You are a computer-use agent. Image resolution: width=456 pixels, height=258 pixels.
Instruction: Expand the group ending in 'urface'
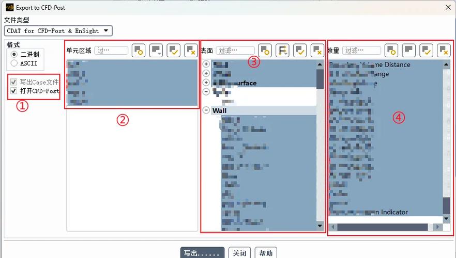pyautogui.click(x=206, y=83)
